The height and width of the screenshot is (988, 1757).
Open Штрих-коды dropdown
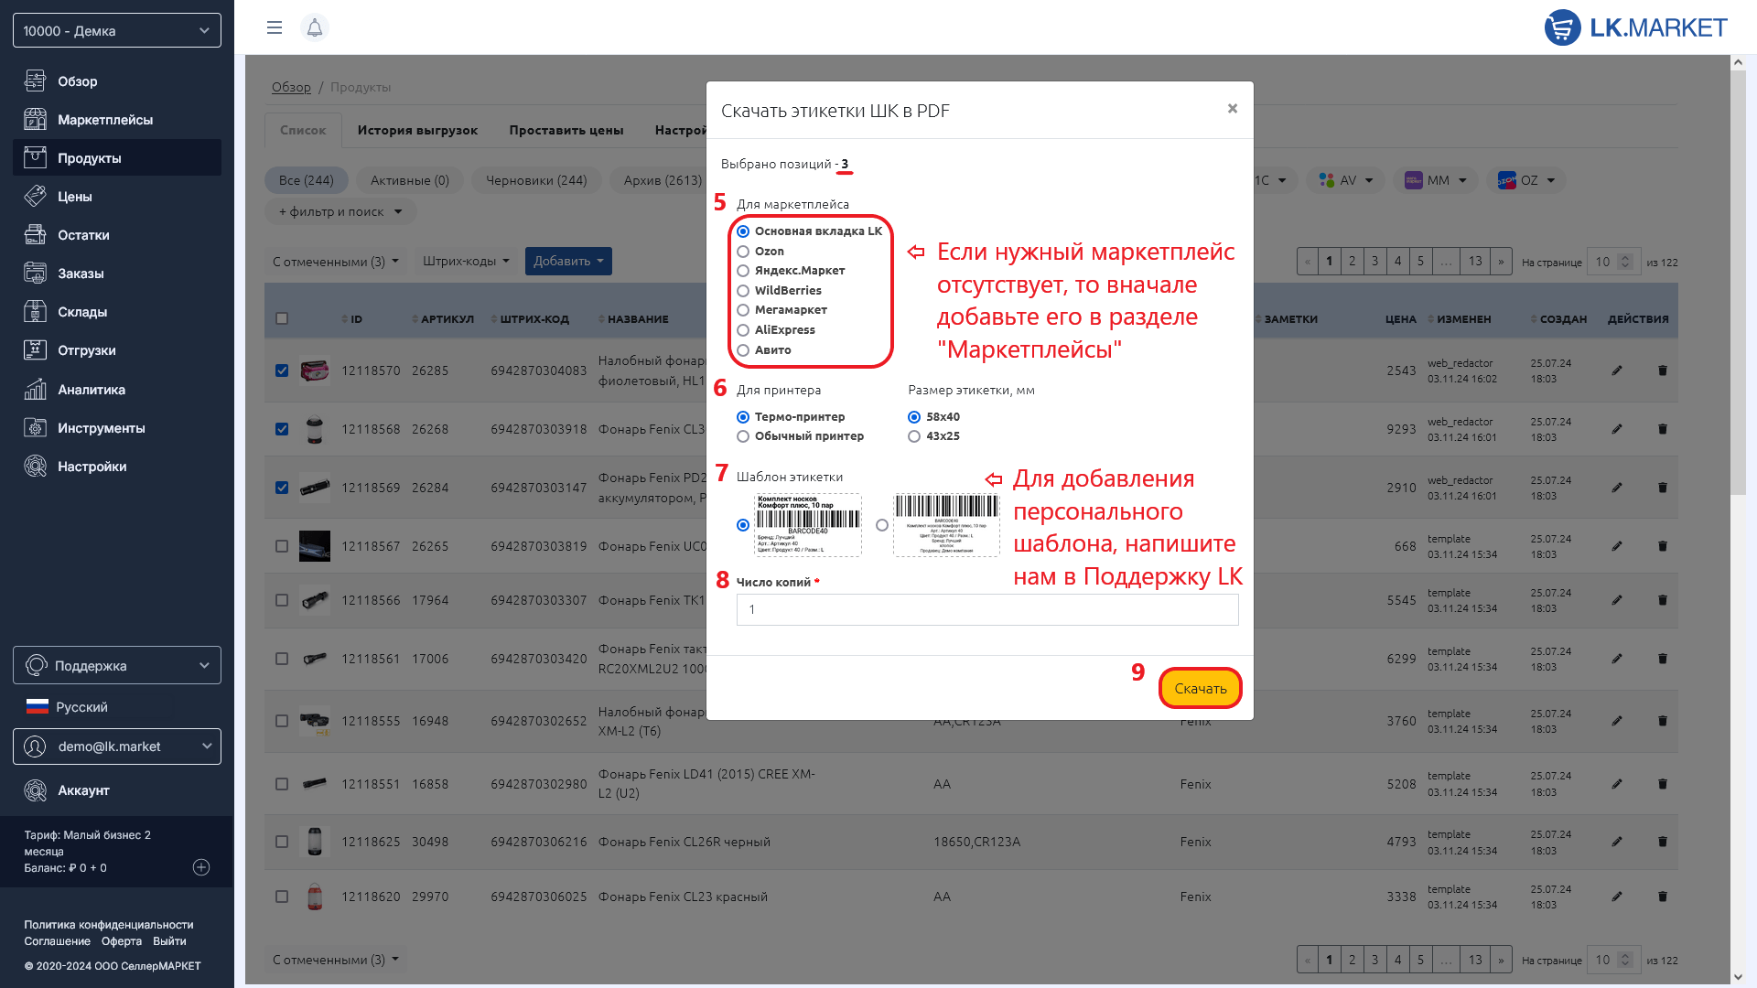(466, 262)
